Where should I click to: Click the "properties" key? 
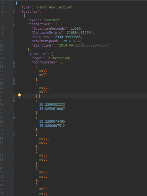39,24
